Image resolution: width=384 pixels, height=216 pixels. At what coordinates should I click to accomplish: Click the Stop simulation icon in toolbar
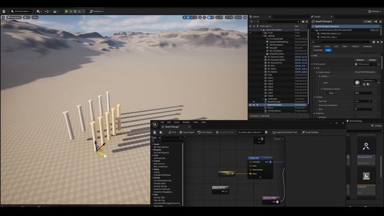point(75,11)
